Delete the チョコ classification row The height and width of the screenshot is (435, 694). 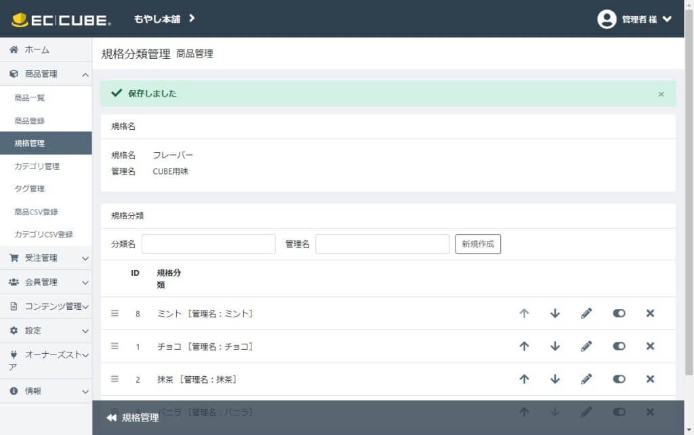coord(650,346)
